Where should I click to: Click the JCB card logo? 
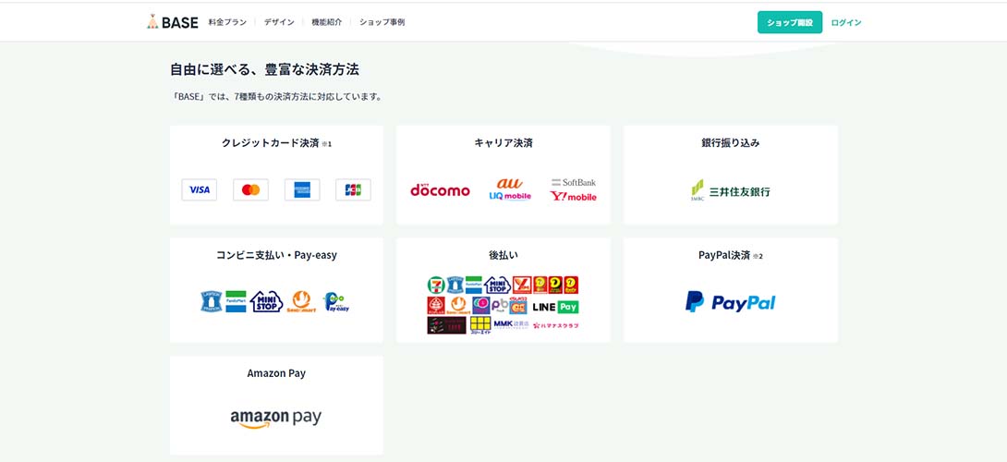click(353, 189)
